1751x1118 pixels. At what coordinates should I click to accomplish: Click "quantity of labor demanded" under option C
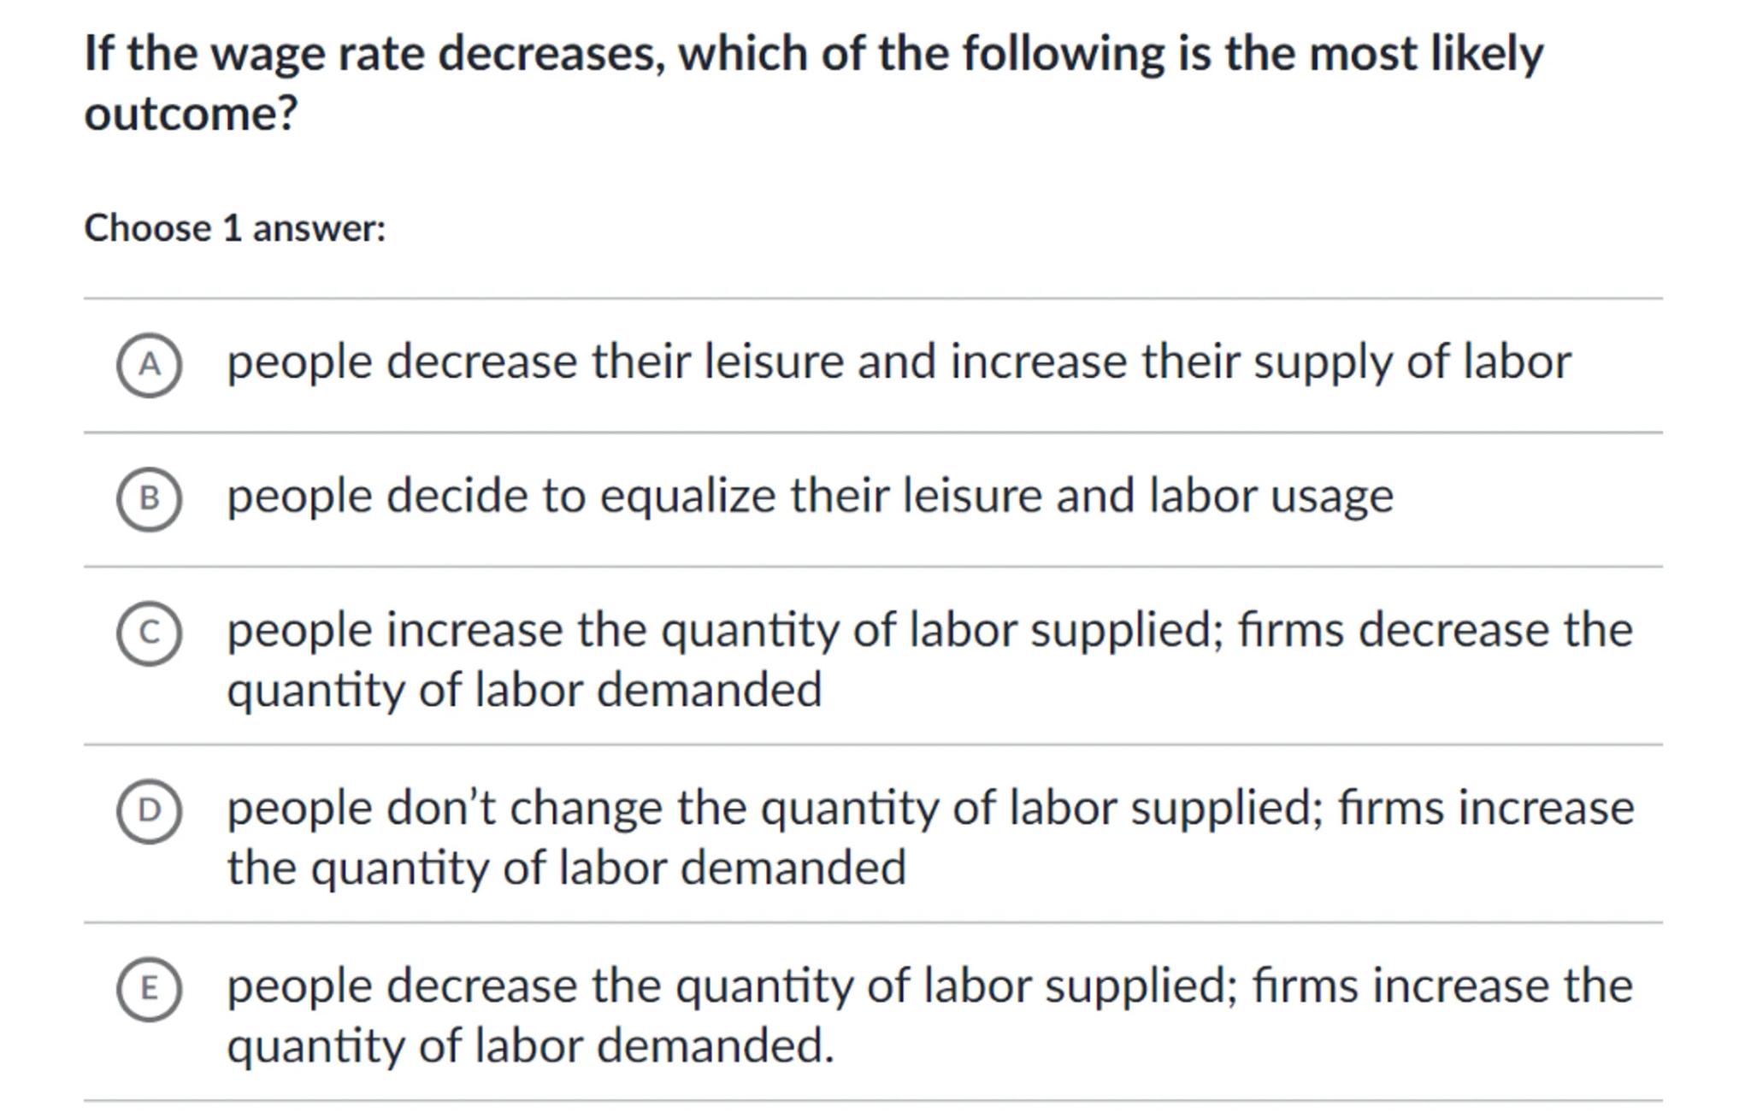[x=524, y=690]
